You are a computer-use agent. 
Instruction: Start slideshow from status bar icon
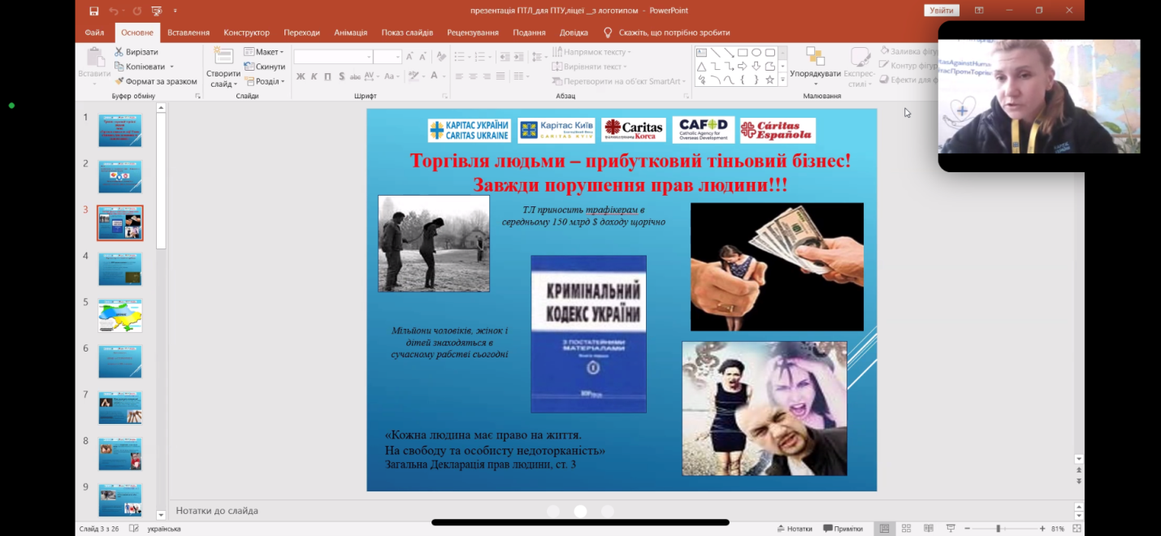(950, 529)
